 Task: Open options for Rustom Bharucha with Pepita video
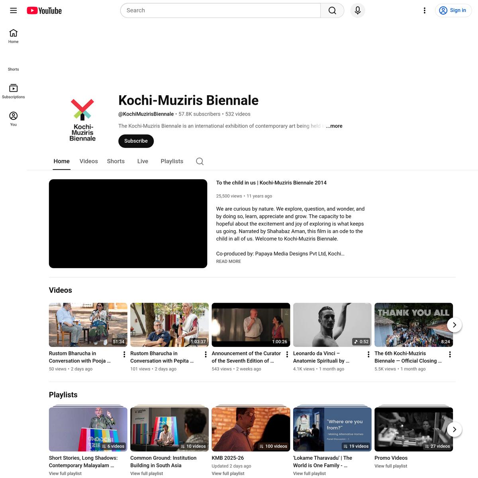[x=206, y=354]
